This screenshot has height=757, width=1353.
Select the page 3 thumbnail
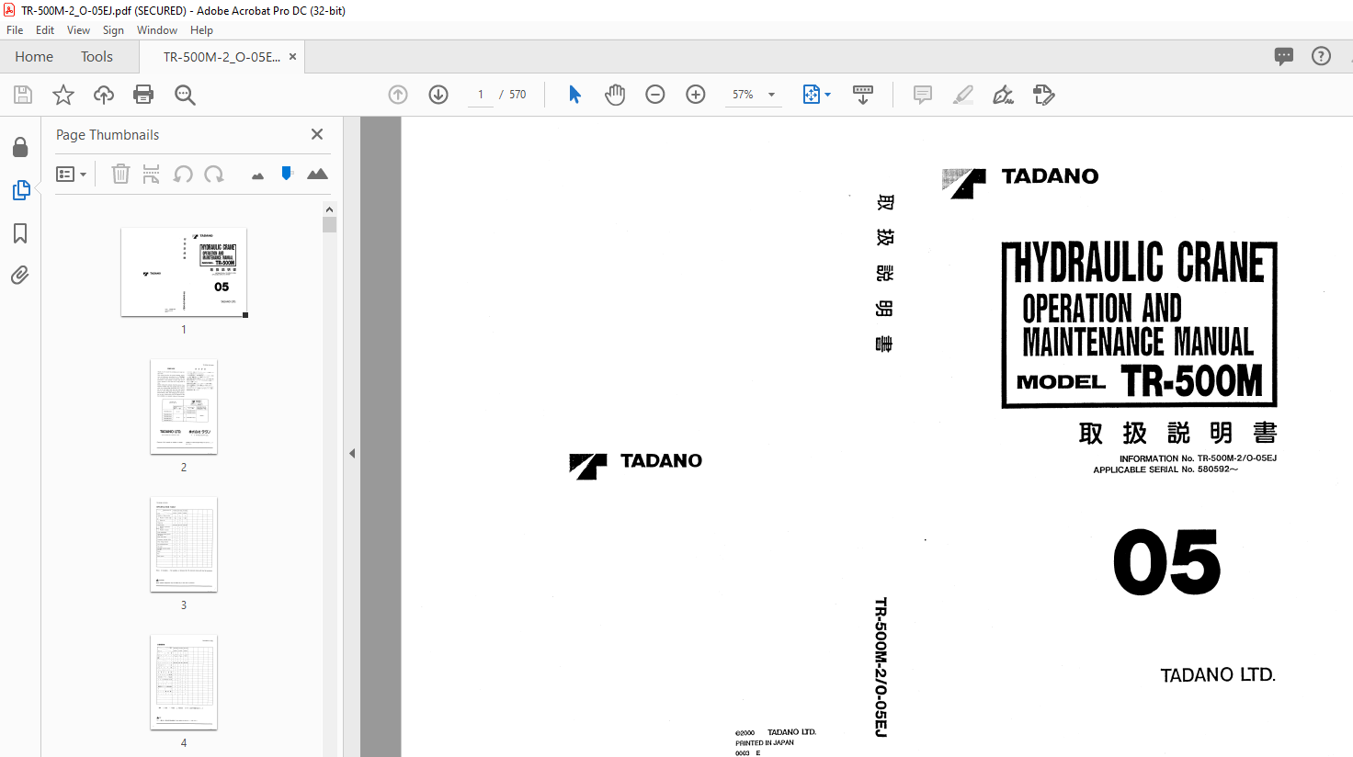[x=184, y=544]
